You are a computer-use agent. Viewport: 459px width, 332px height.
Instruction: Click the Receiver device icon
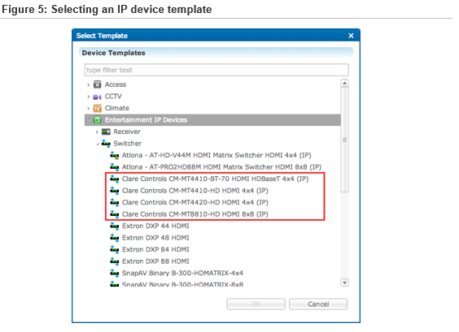pos(106,132)
